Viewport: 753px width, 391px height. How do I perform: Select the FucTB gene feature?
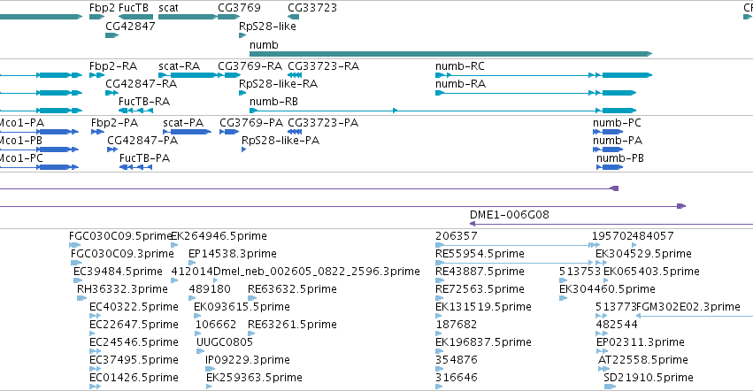(135, 17)
